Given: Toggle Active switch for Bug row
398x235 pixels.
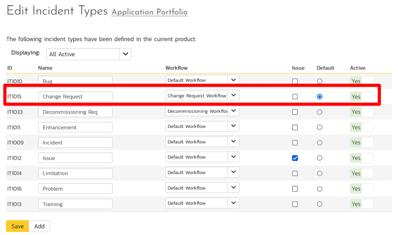Looking at the screenshot, I should [x=362, y=81].
